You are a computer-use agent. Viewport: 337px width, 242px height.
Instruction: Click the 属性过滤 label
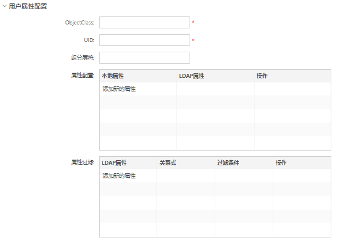click(x=83, y=162)
